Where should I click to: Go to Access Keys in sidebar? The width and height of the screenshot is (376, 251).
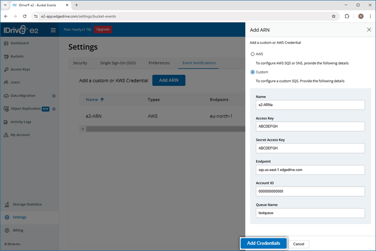20,69
